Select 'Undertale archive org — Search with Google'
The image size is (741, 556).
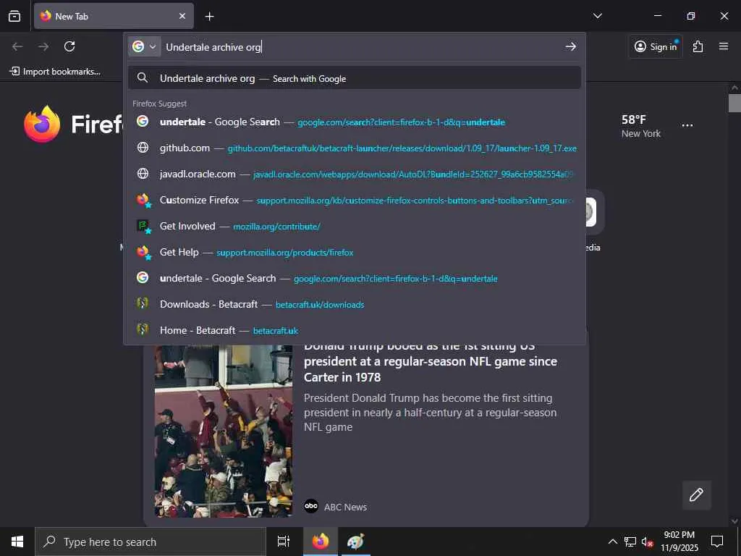click(354, 78)
